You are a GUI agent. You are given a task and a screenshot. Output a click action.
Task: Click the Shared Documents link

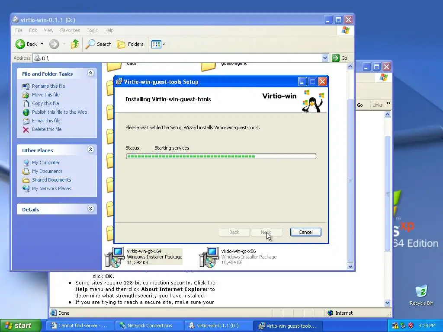[51, 180]
